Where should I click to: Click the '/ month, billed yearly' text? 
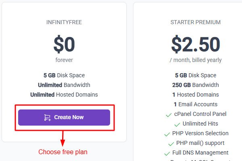point(196,60)
